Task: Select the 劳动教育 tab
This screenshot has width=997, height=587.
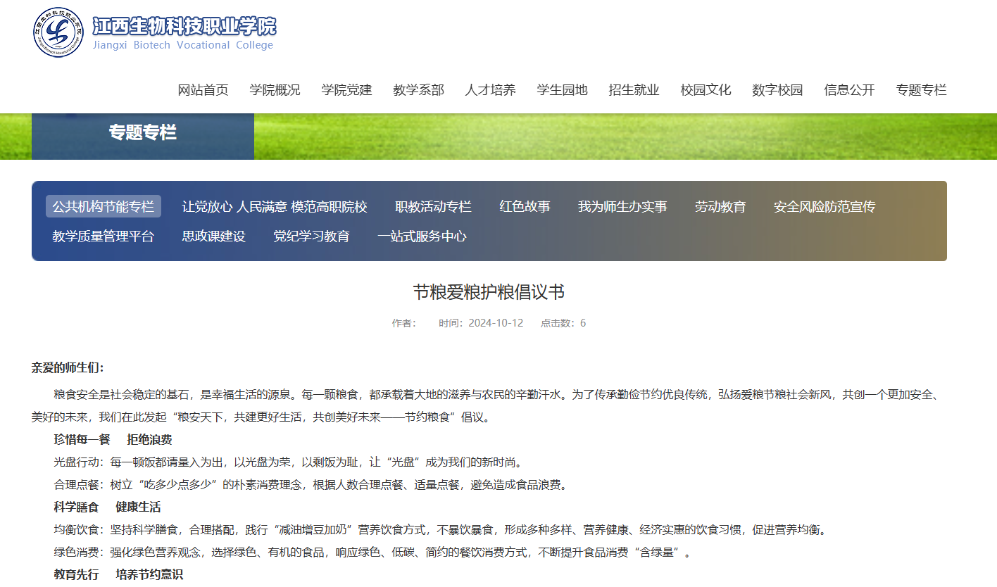Action: pos(720,206)
